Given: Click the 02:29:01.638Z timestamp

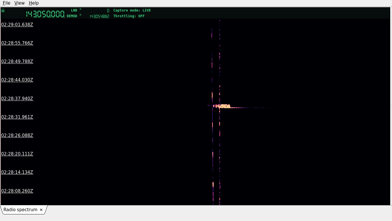Looking at the screenshot, I should click(x=17, y=25).
